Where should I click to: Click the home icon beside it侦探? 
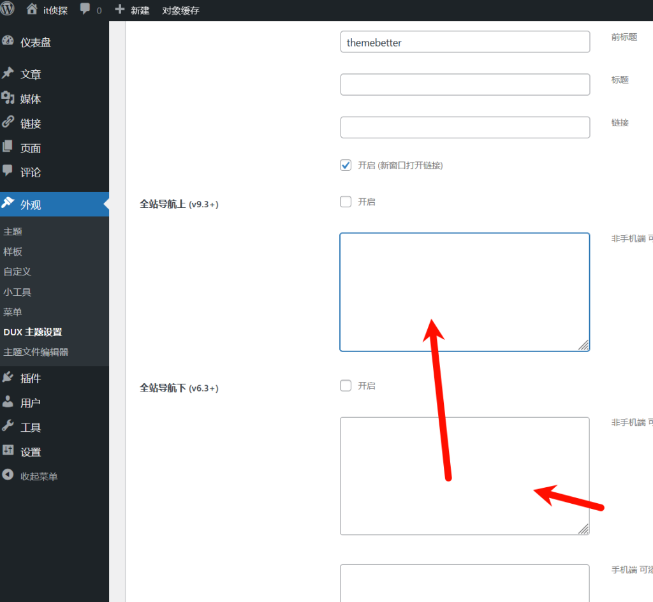point(32,10)
